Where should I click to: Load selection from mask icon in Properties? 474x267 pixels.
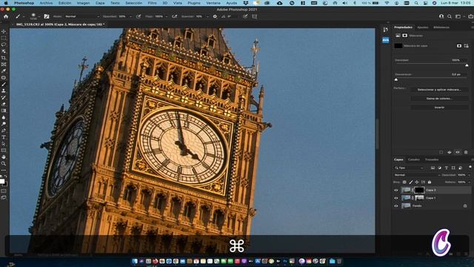coord(441,152)
